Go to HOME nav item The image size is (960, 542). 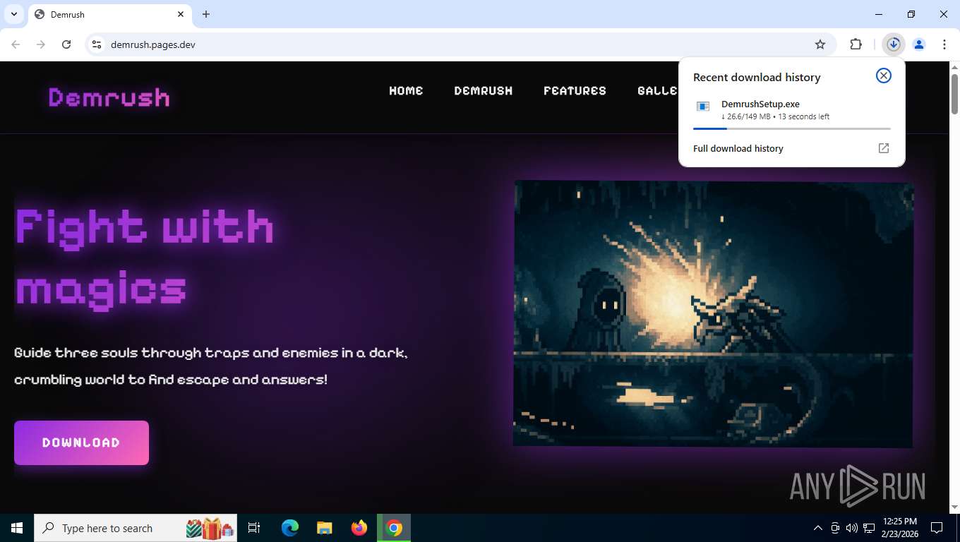click(406, 90)
